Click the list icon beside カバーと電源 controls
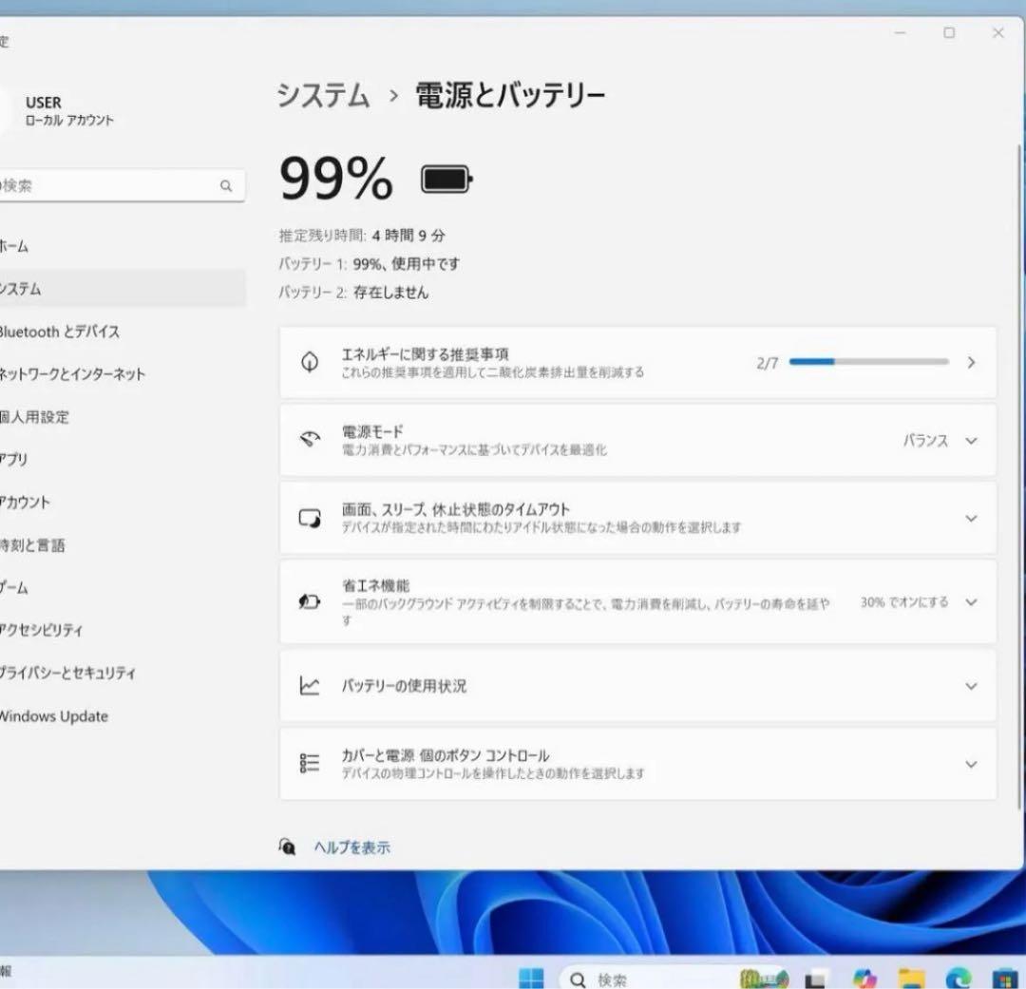Viewport: 1026px width, 989px height. pyautogui.click(x=308, y=763)
